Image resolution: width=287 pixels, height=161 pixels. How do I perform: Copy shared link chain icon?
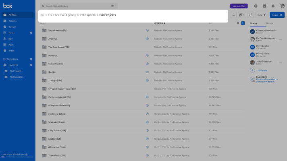pyautogui.click(x=251, y=15)
